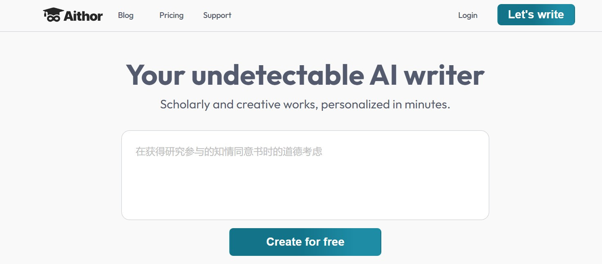Click the Aithor graduation cap logo icon

(53, 15)
